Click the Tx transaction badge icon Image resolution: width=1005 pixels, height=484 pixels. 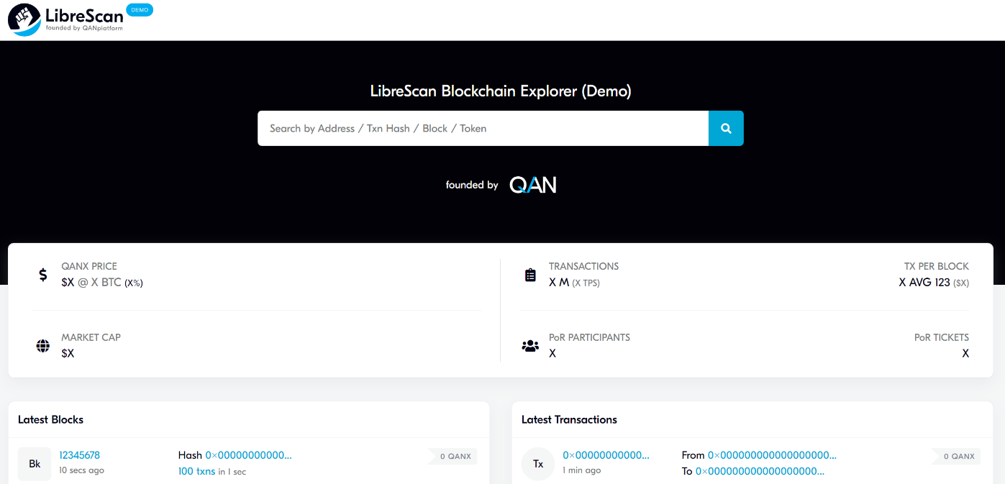point(538,464)
